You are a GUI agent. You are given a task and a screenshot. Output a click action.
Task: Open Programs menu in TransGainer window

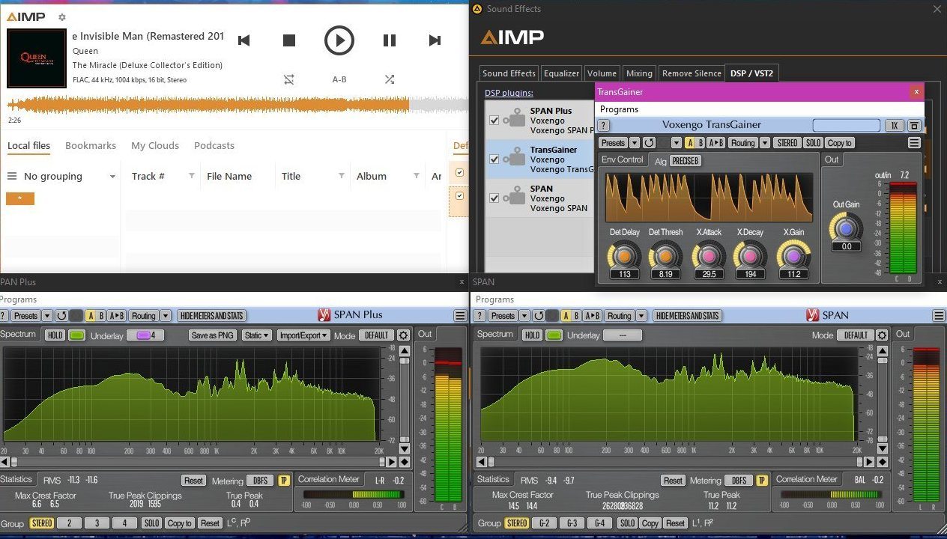(x=619, y=109)
